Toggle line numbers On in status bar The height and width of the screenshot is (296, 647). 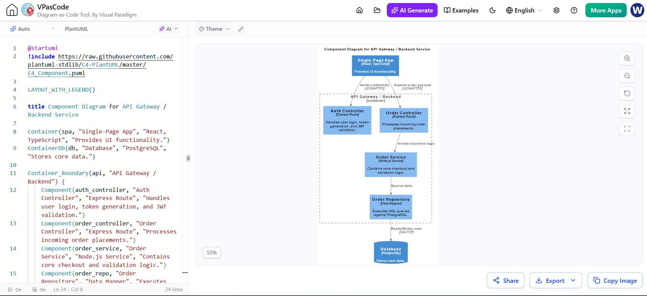(15, 290)
